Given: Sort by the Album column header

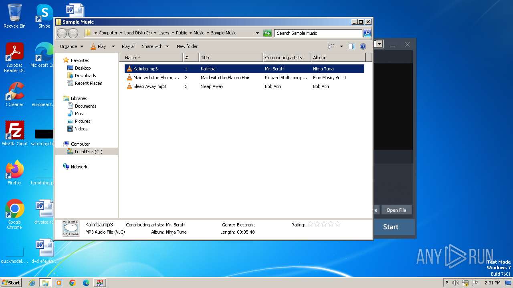Looking at the screenshot, I should [x=339, y=58].
